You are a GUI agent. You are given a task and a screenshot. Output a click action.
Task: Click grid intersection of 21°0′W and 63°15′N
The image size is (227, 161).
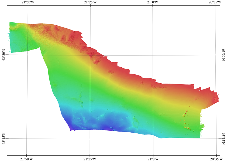tap(153, 139)
